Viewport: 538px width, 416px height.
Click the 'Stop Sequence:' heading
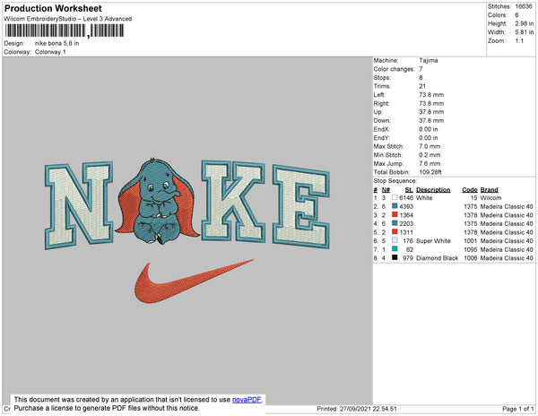pos(395,181)
